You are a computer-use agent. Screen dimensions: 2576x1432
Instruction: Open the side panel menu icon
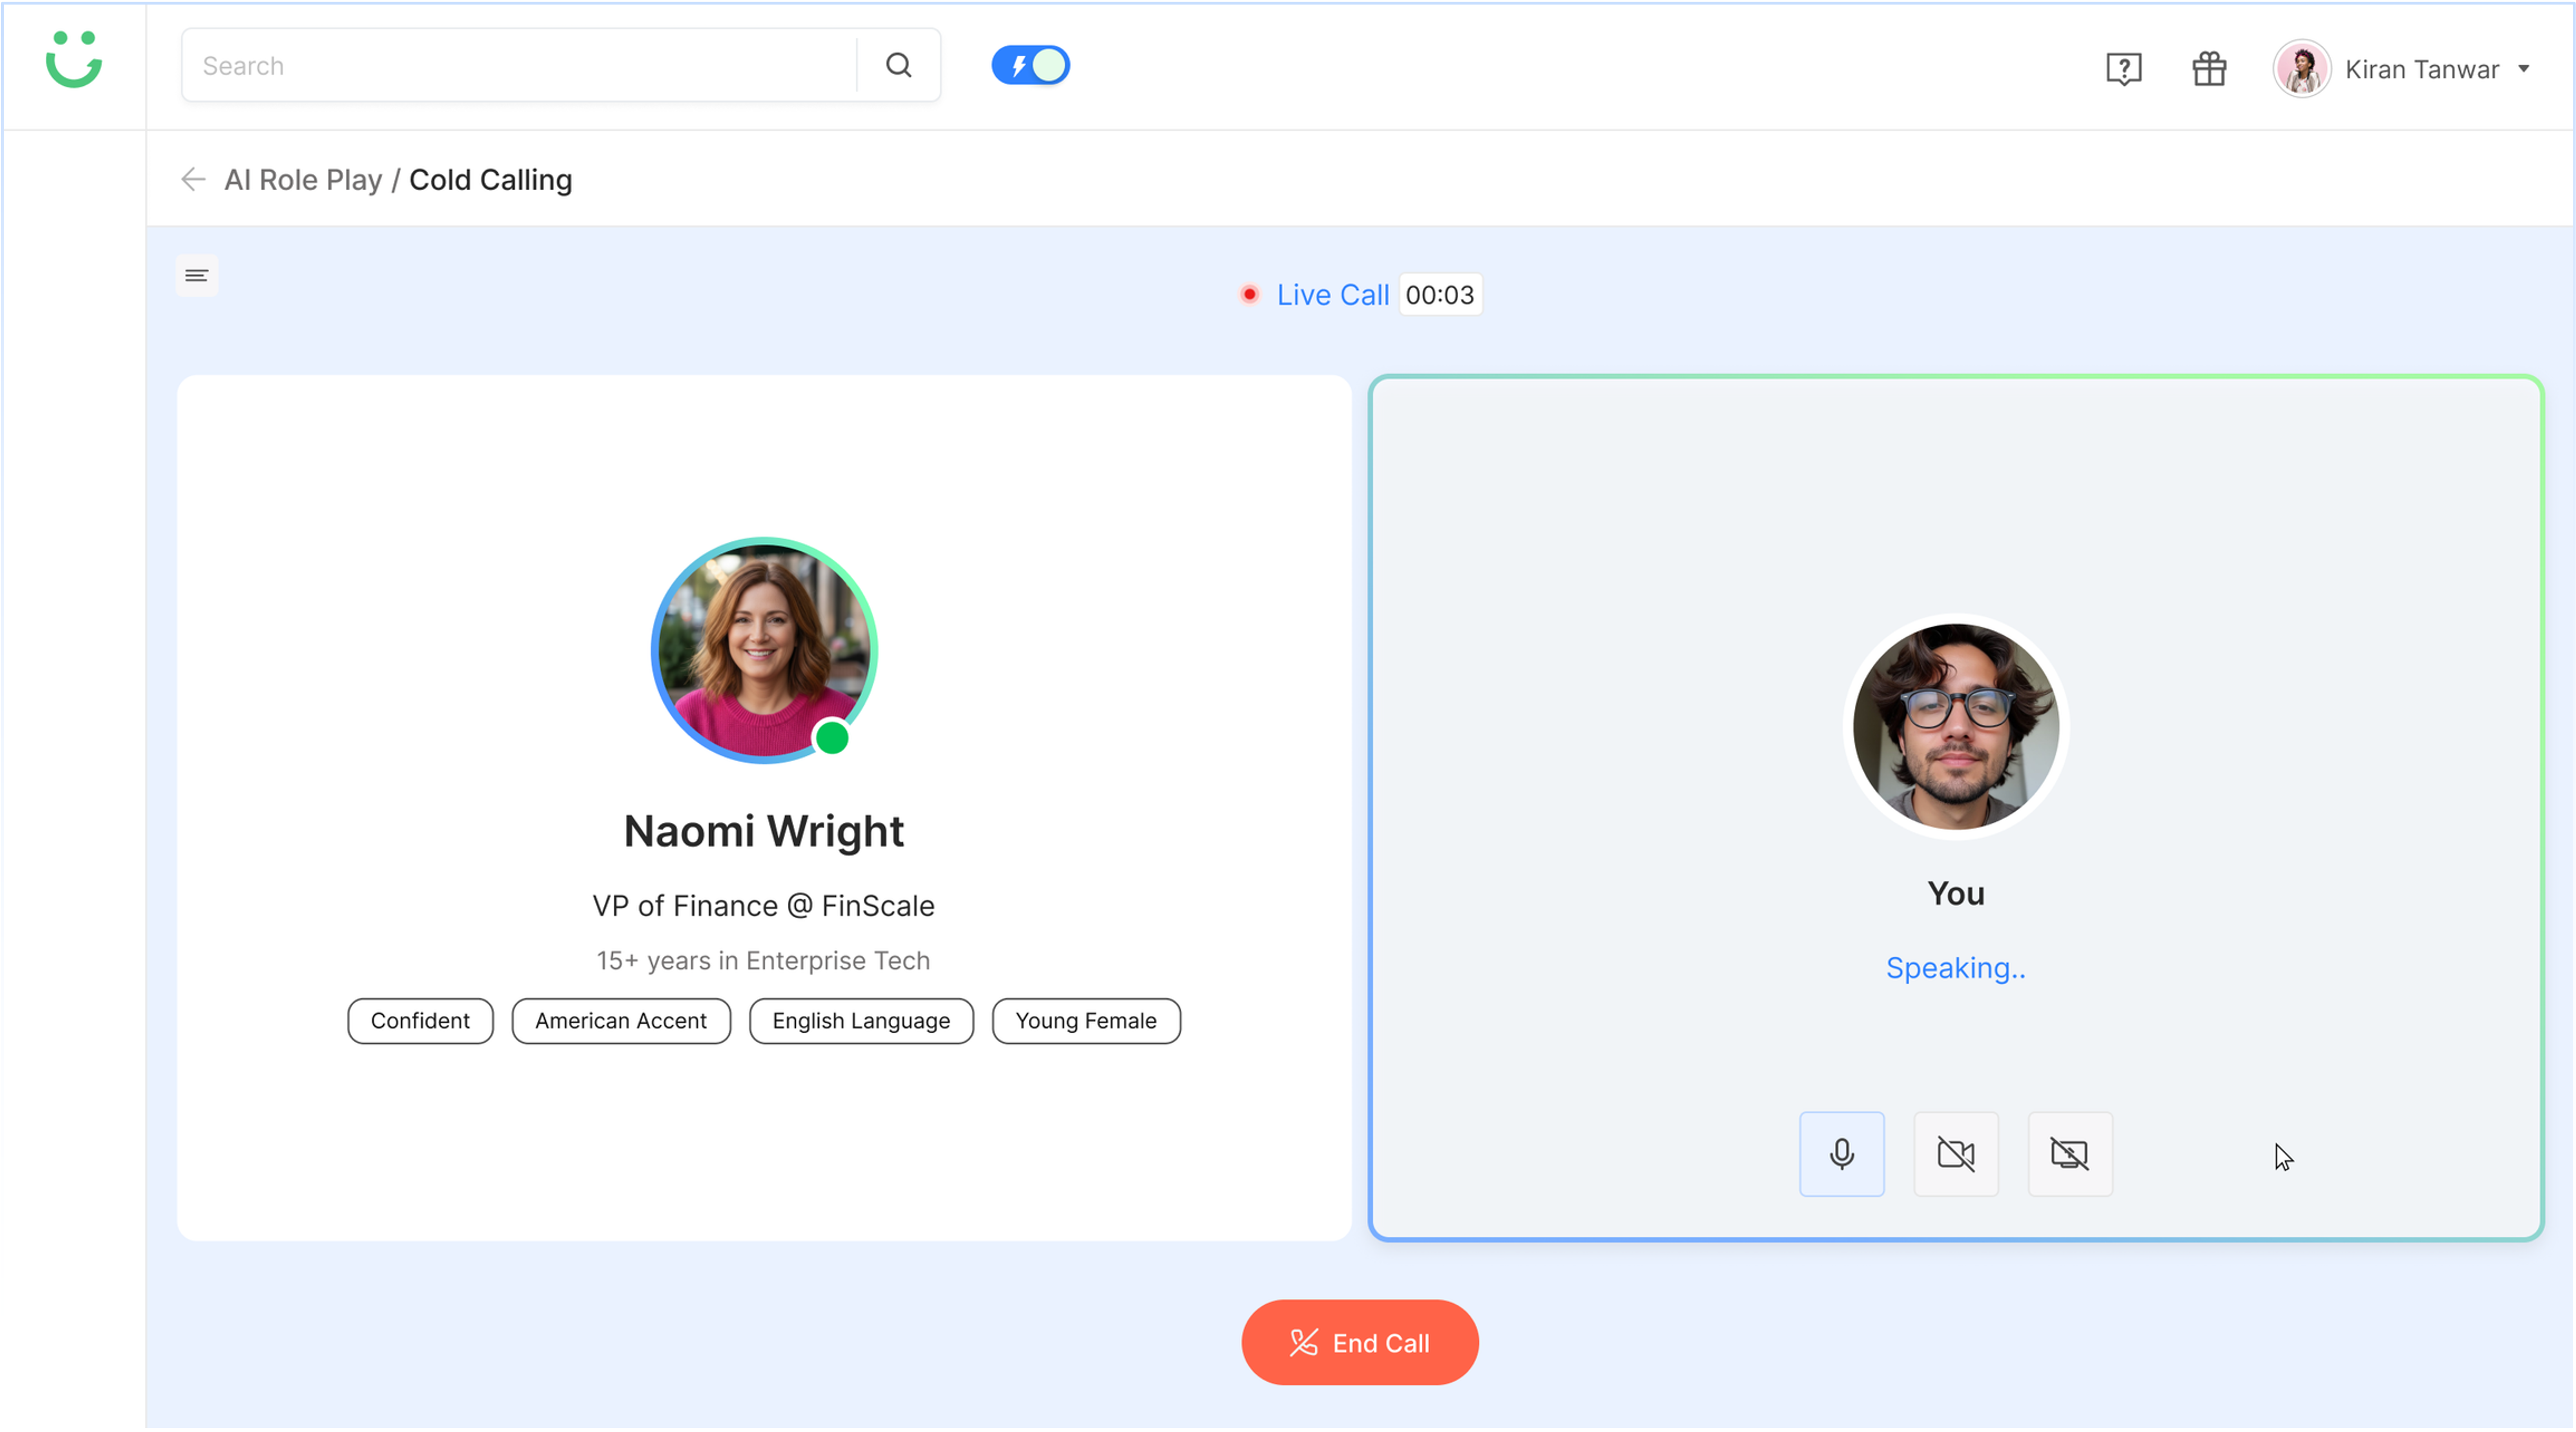click(x=197, y=276)
